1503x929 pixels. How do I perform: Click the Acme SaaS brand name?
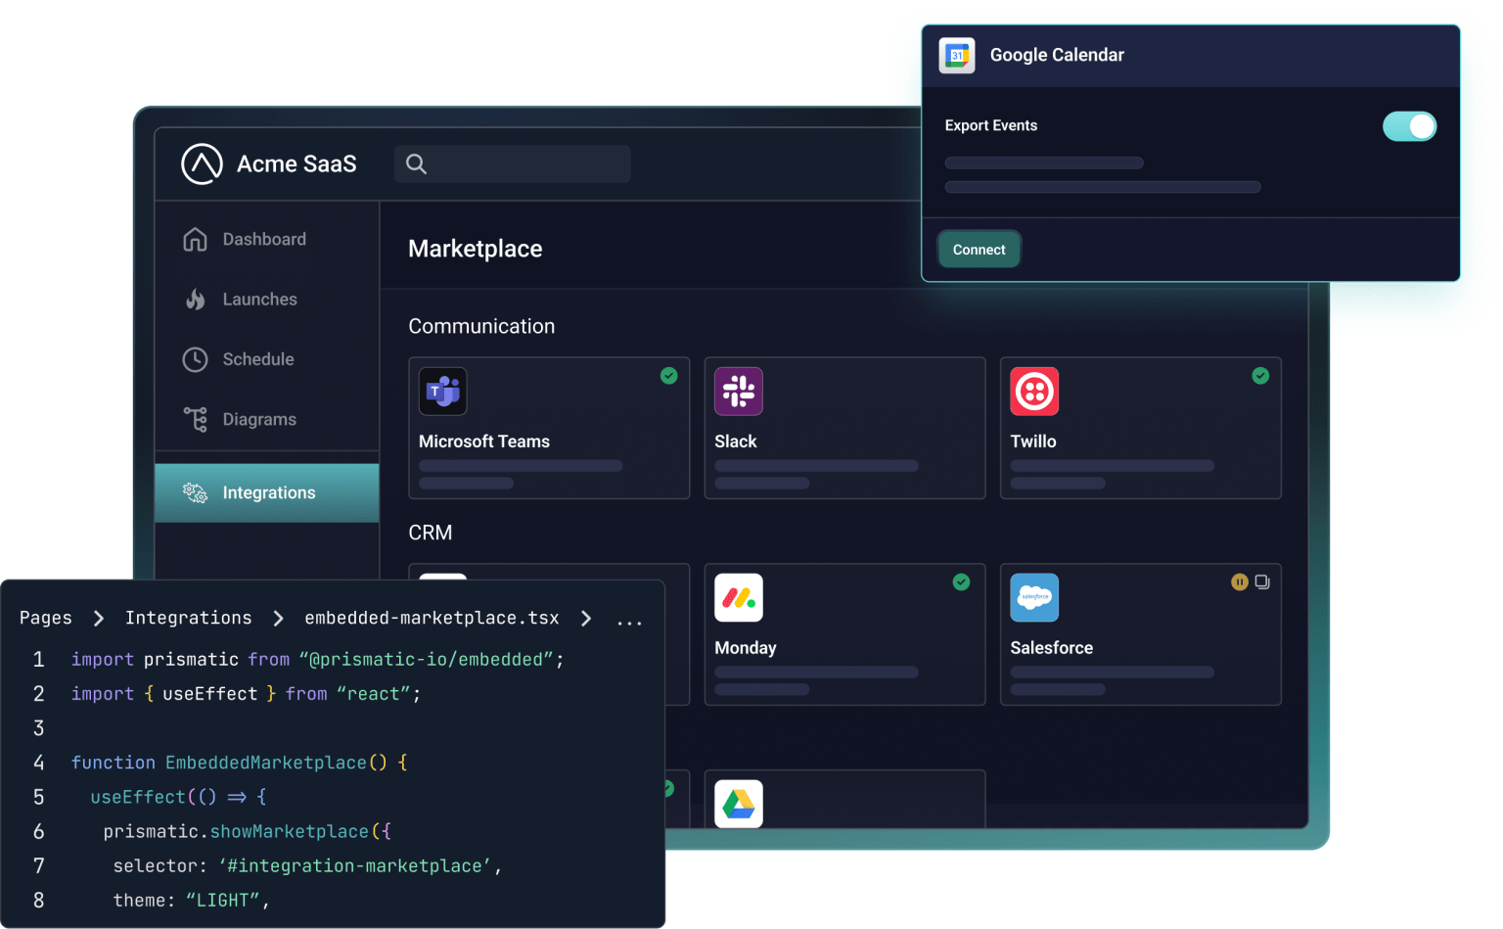click(x=296, y=164)
